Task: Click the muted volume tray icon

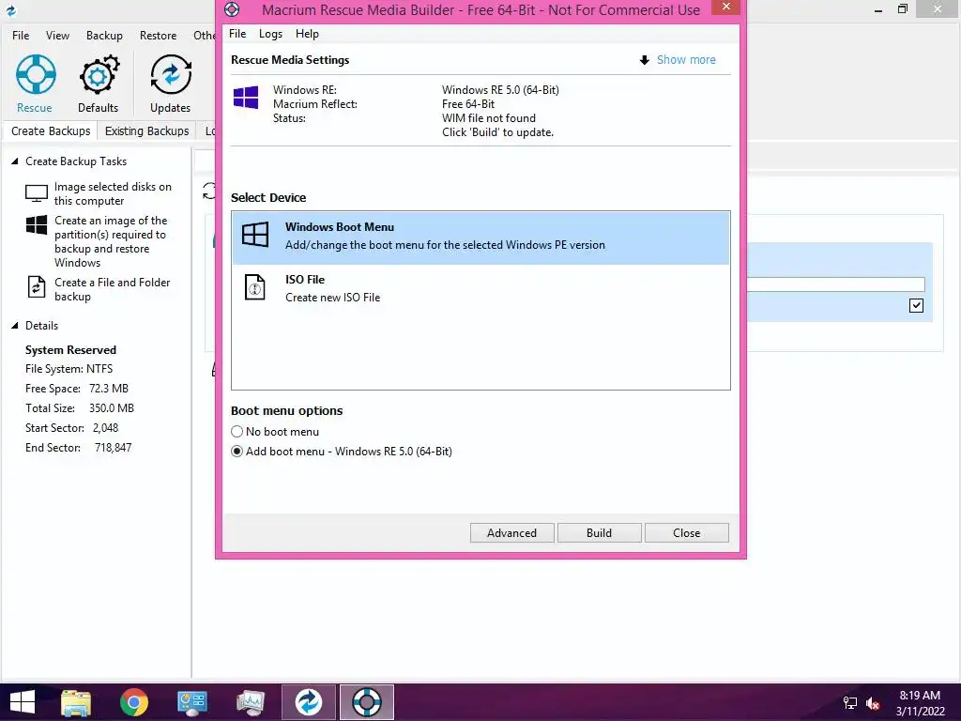Action: pos(873,703)
